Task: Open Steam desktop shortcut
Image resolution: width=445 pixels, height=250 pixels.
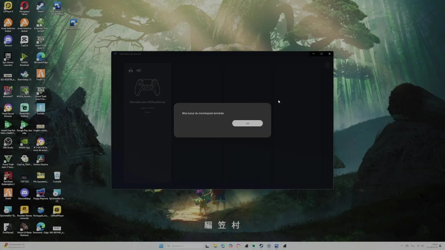Action: pyautogui.click(x=41, y=7)
